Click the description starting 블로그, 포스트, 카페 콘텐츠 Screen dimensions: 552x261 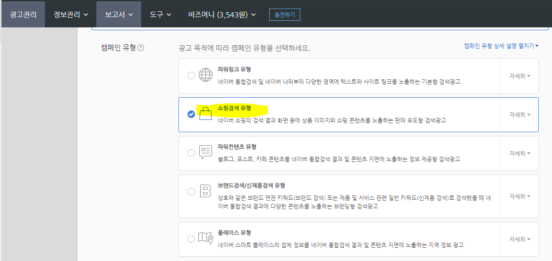point(339,159)
